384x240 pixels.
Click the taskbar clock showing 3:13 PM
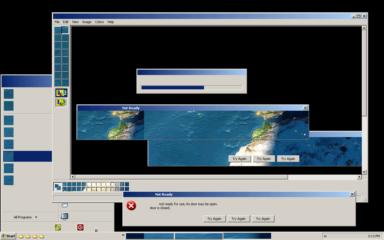pos(373,236)
